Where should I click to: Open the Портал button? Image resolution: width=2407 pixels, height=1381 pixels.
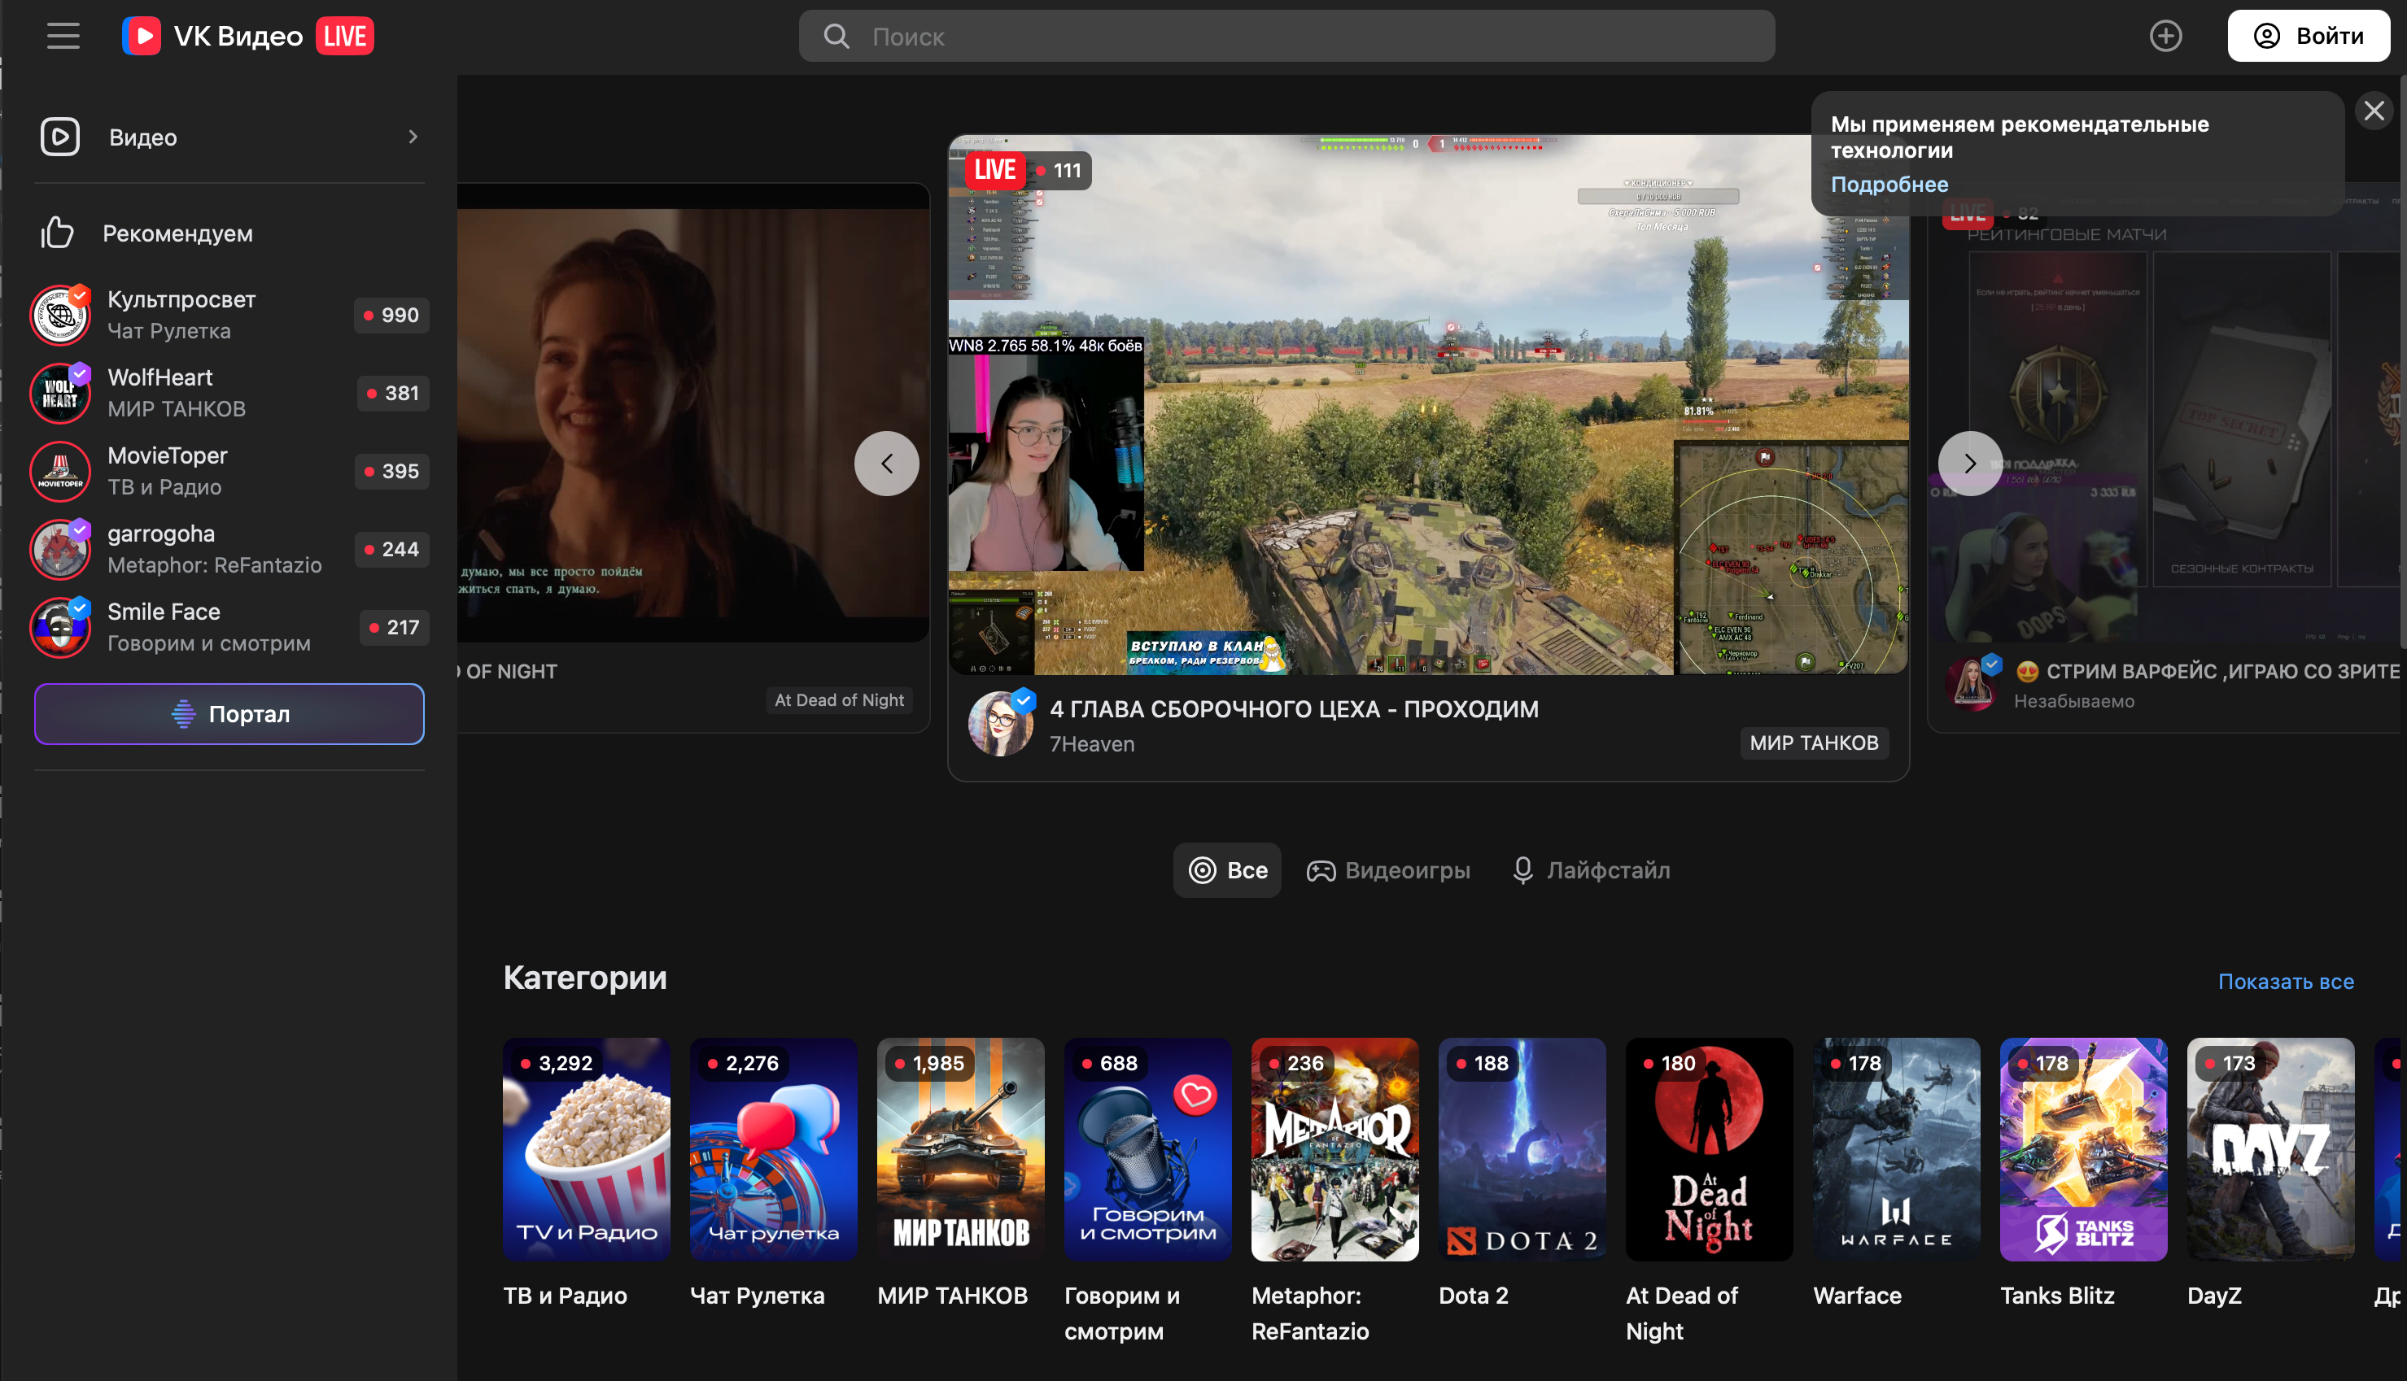pyautogui.click(x=229, y=714)
